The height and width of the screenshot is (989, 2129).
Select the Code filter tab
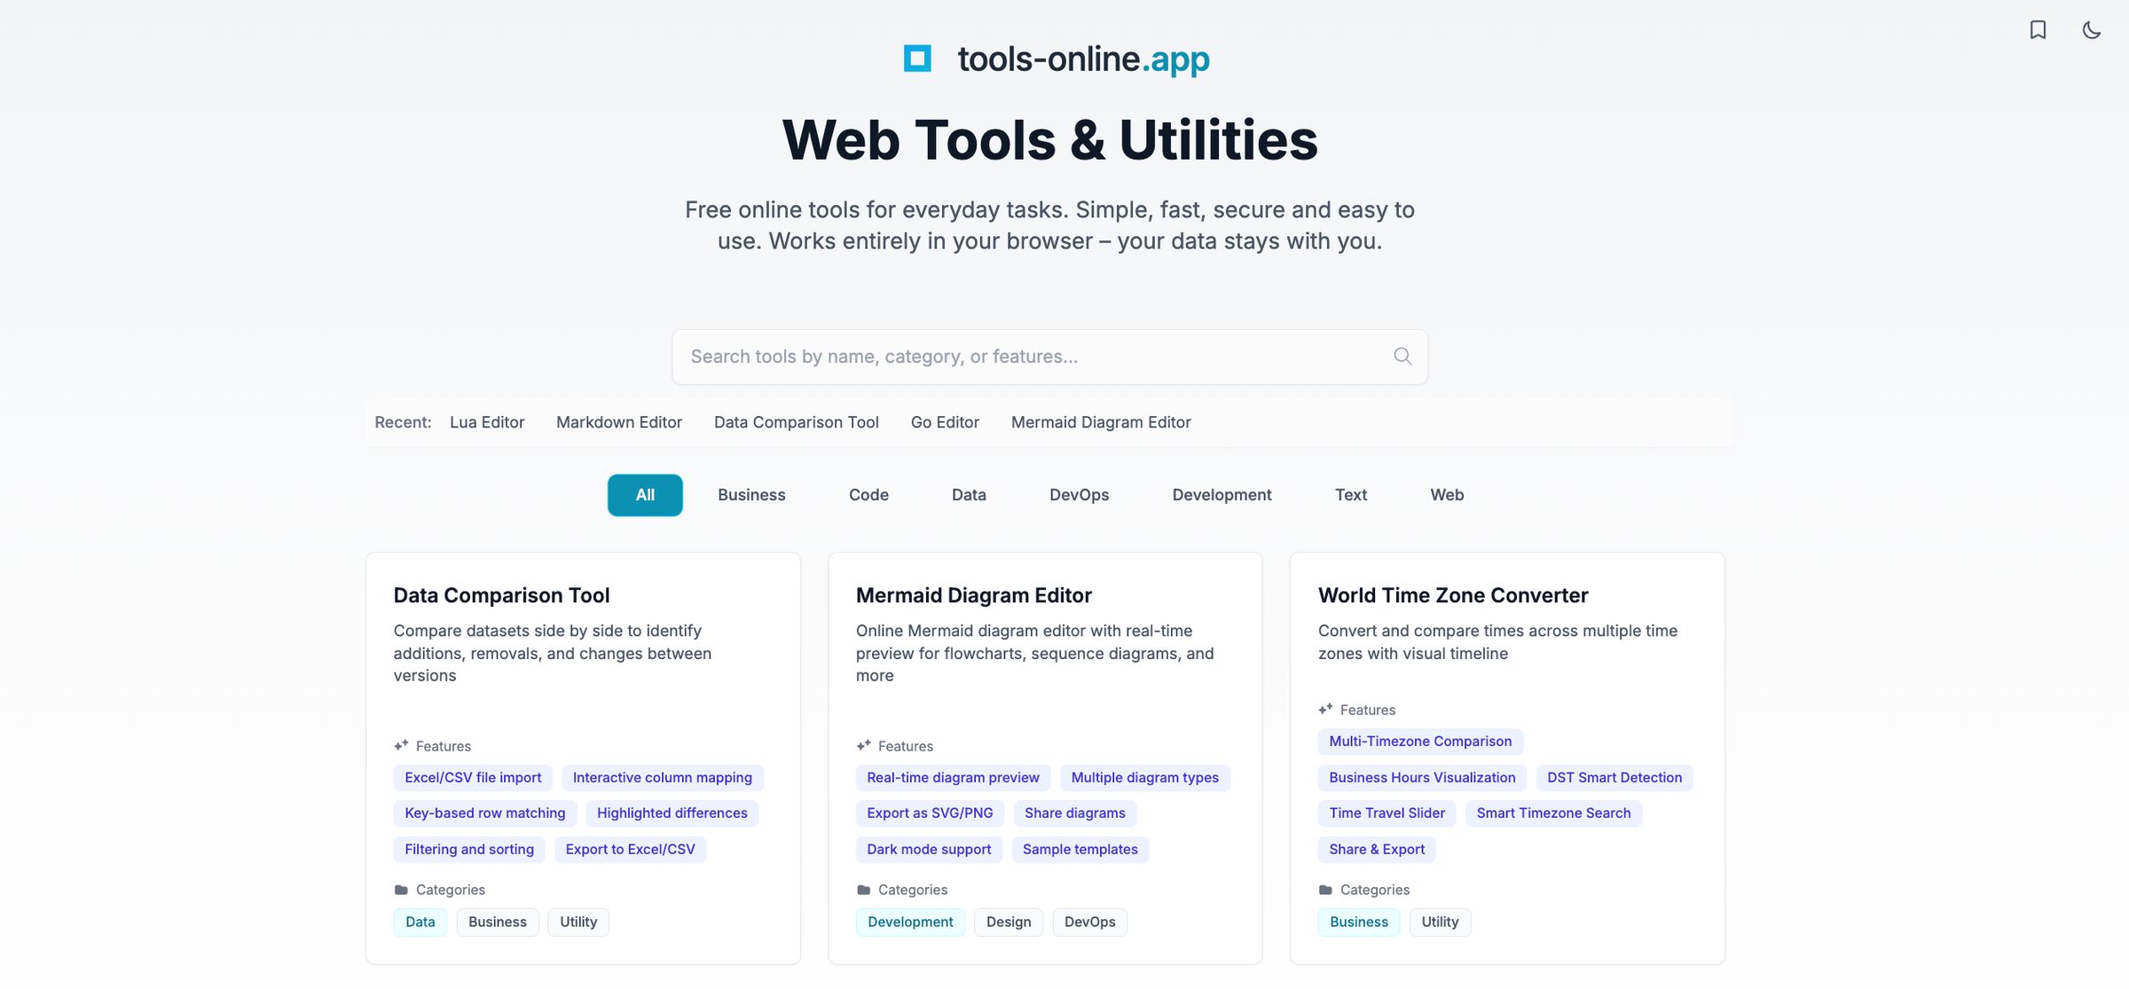[x=868, y=495]
